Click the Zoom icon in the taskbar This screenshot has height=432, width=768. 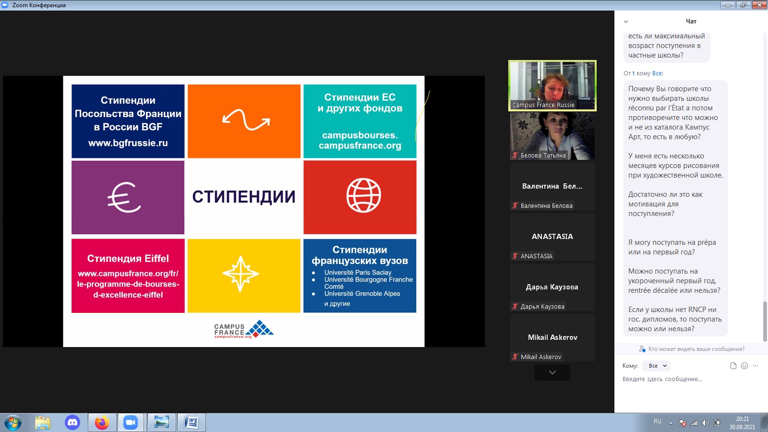pyautogui.click(x=131, y=422)
